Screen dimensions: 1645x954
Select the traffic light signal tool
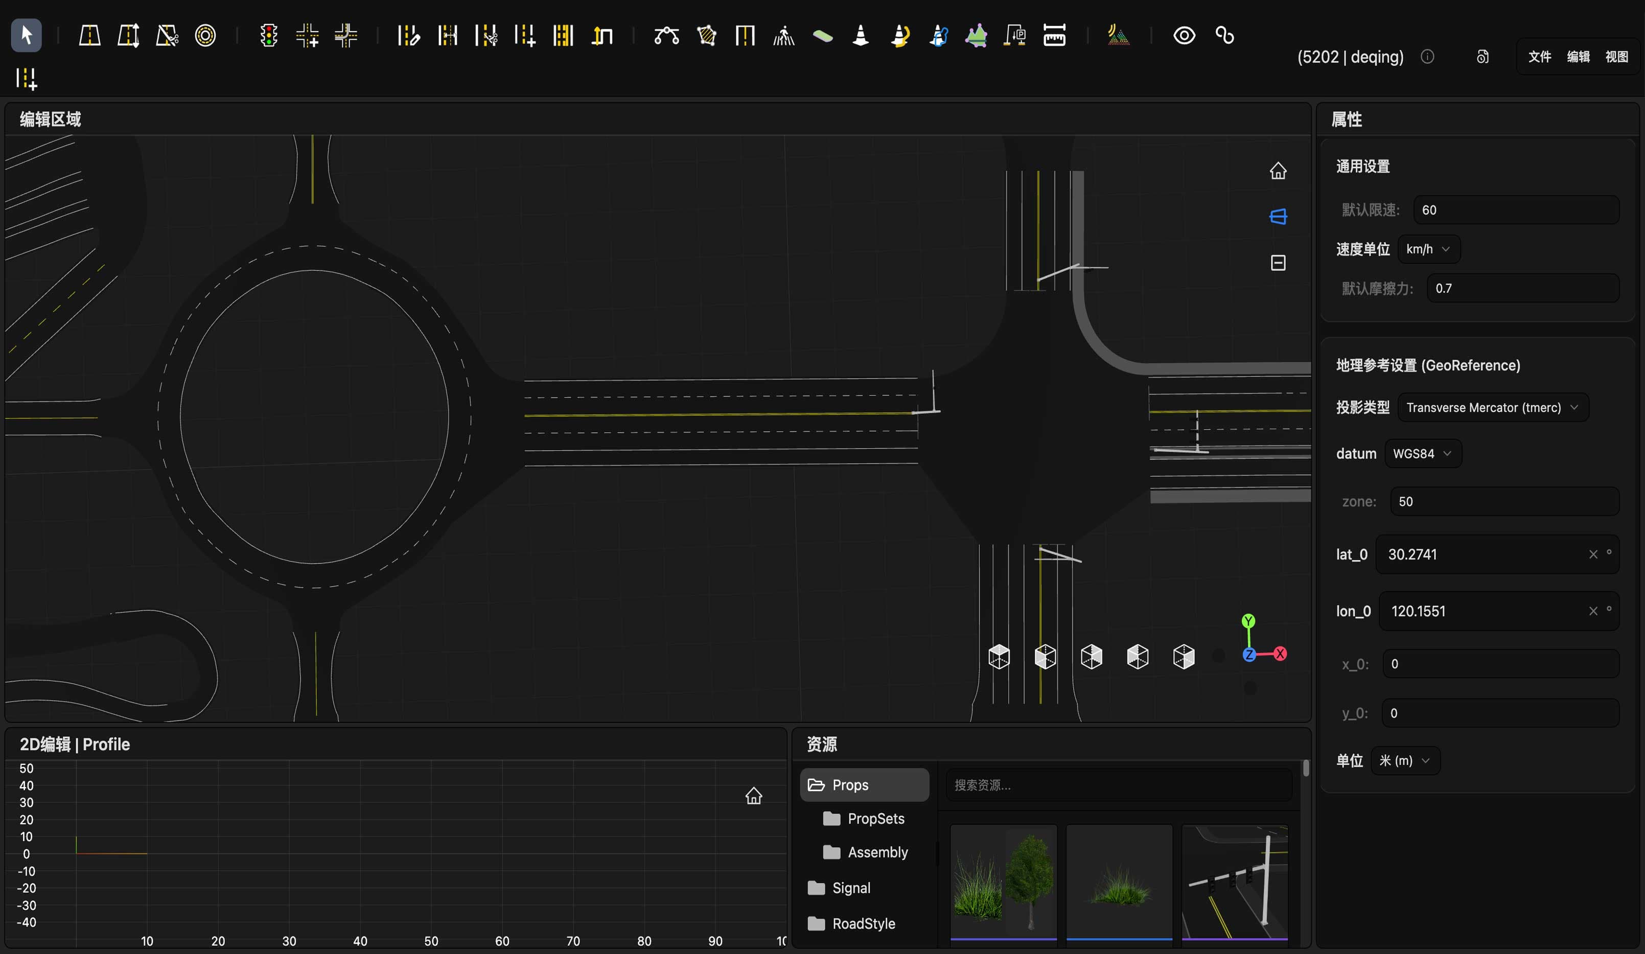click(268, 35)
